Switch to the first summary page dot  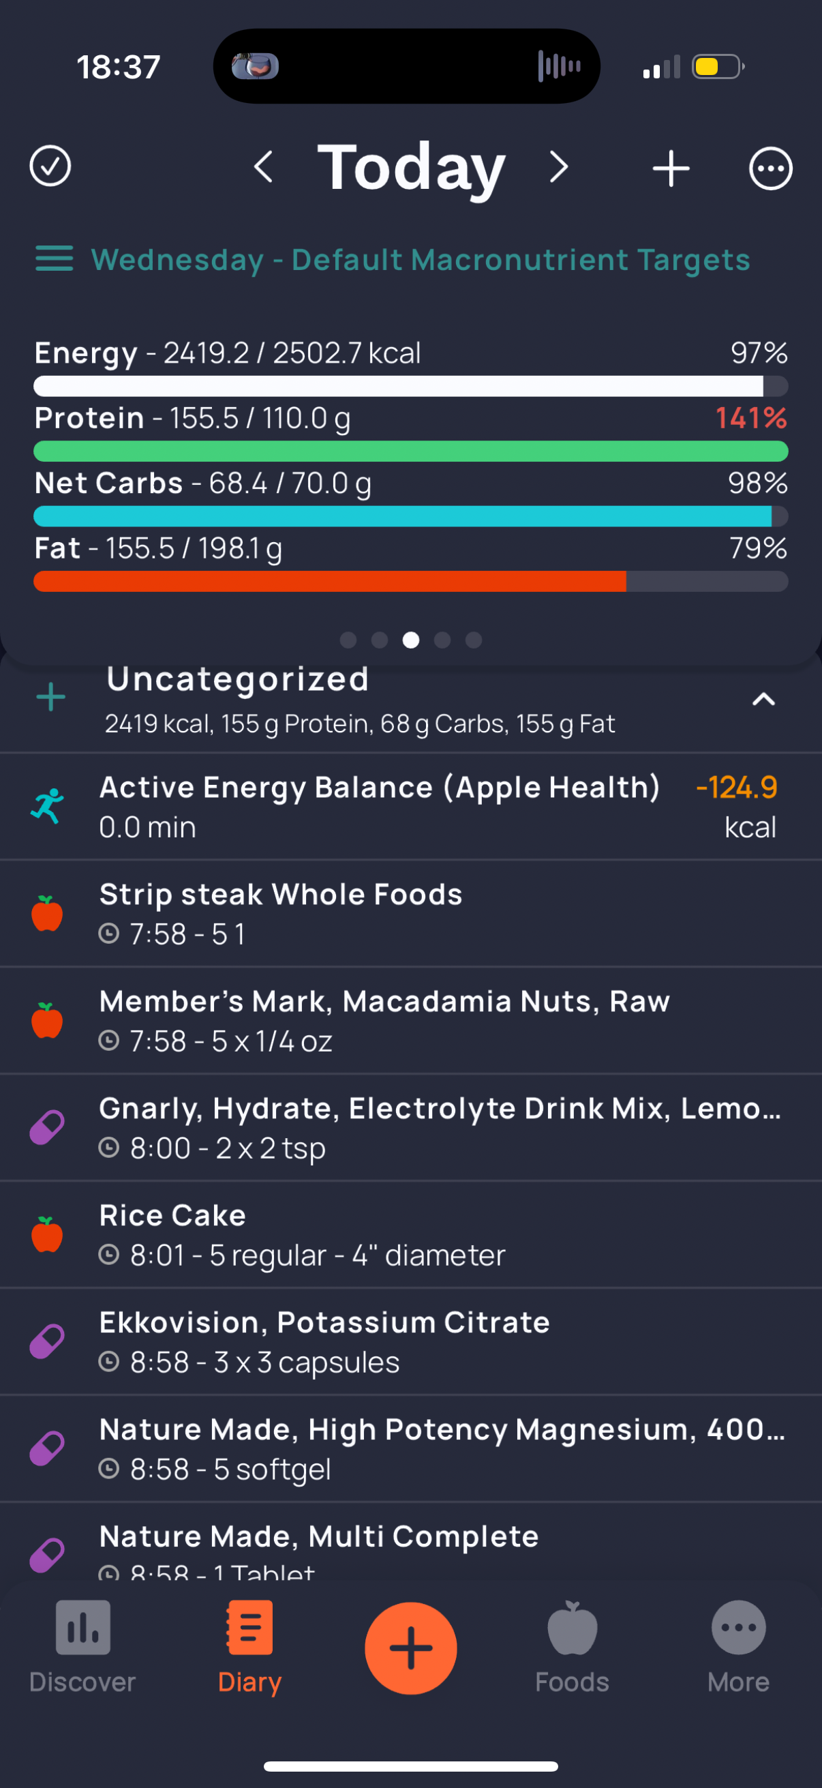click(348, 640)
